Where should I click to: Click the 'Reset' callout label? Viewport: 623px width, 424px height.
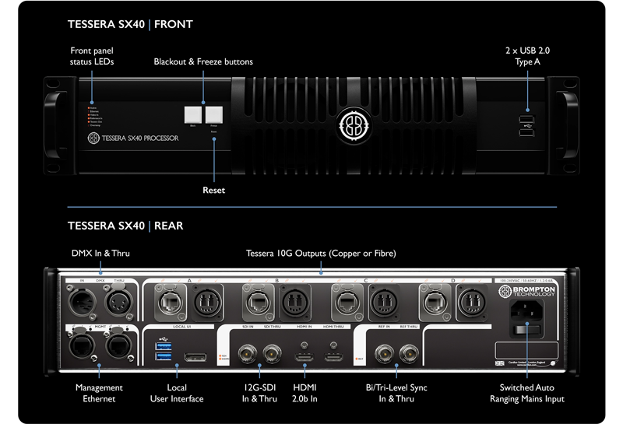coord(213,190)
